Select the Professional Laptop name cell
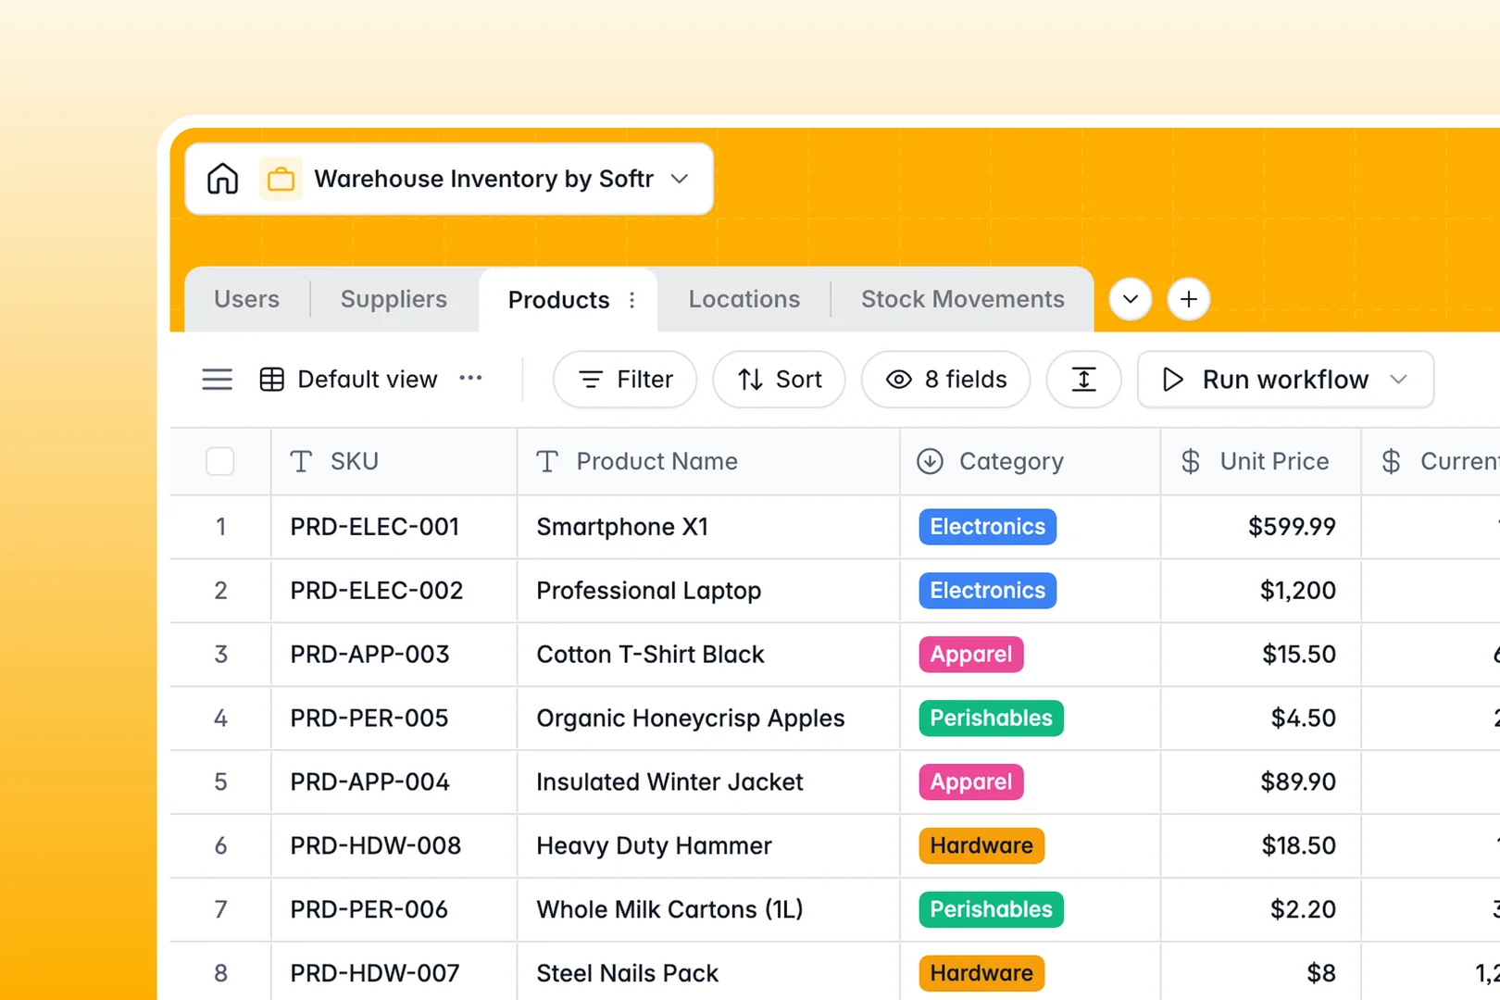The width and height of the screenshot is (1500, 1000). point(708,591)
